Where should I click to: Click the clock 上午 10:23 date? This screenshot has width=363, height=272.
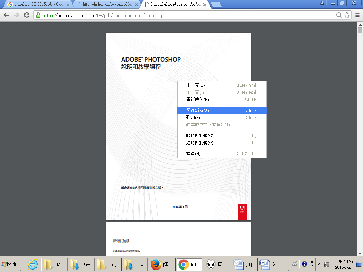(x=344, y=264)
